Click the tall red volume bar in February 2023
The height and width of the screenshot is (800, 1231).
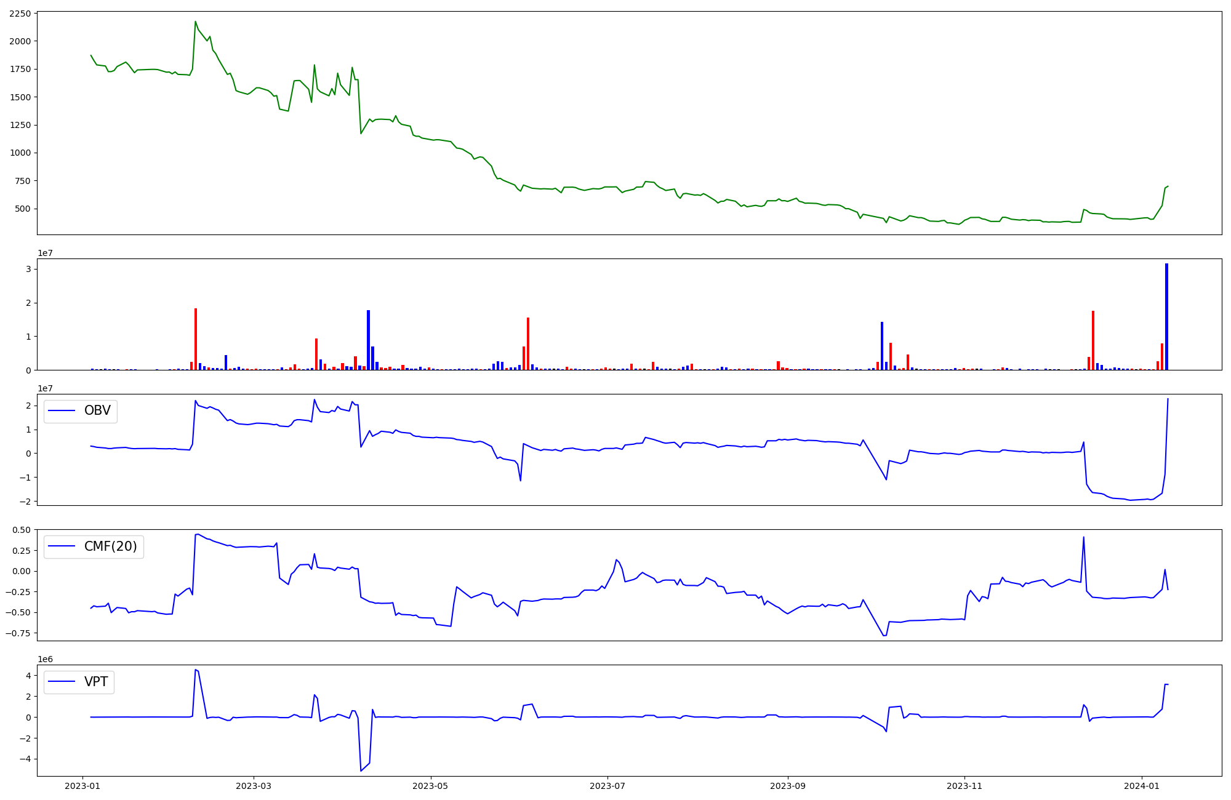(196, 338)
